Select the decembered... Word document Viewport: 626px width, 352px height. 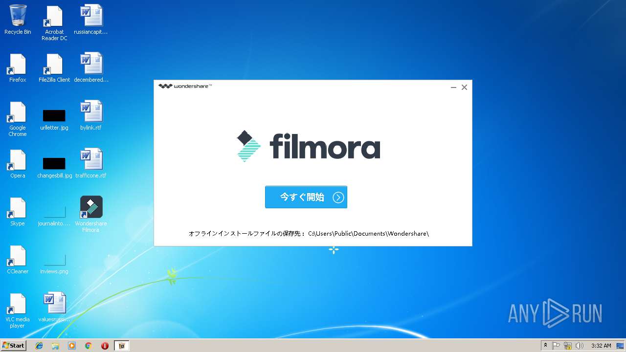pos(91,68)
